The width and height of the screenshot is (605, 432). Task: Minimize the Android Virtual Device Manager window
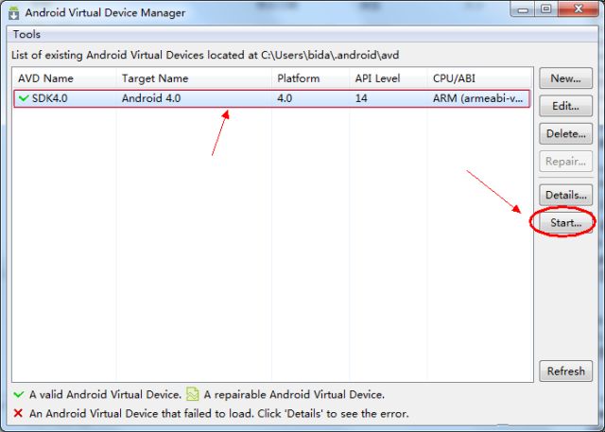(523, 9)
